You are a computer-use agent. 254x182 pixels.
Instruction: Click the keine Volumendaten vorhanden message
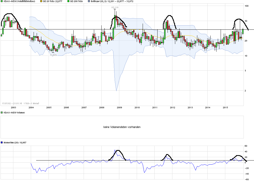point(122,127)
